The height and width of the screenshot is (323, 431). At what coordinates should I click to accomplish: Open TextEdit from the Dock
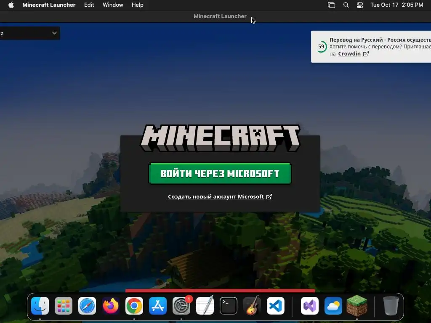(205, 306)
